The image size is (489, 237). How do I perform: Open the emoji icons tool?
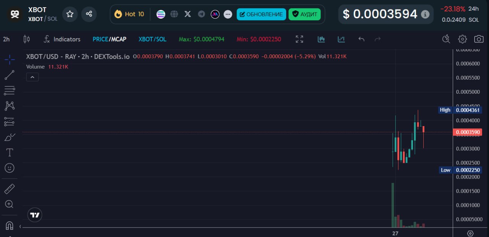10,168
